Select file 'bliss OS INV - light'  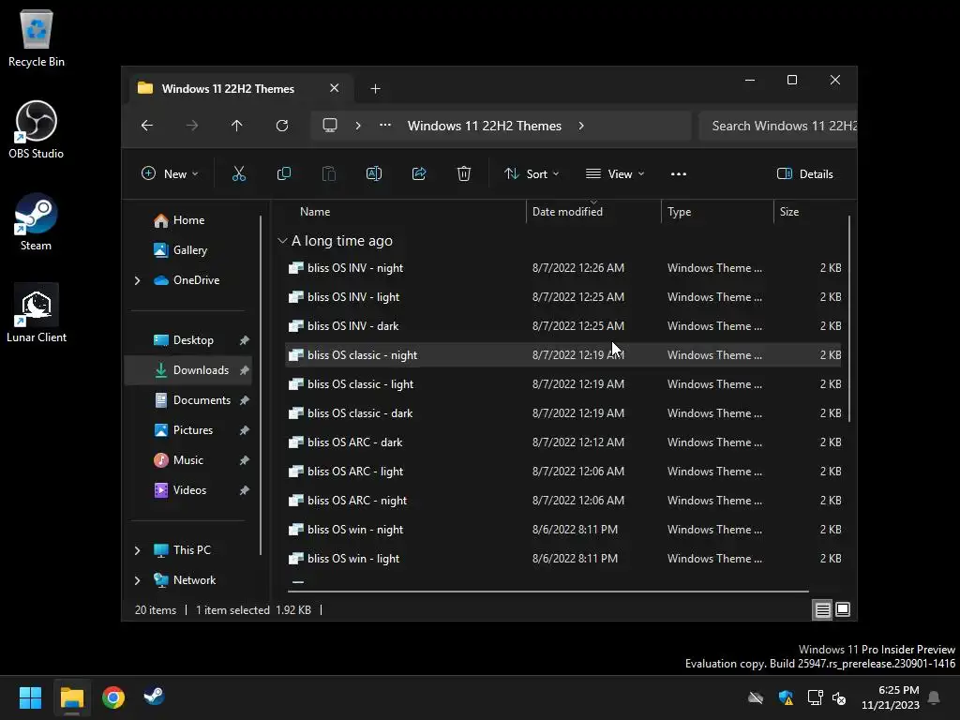(x=563, y=297)
